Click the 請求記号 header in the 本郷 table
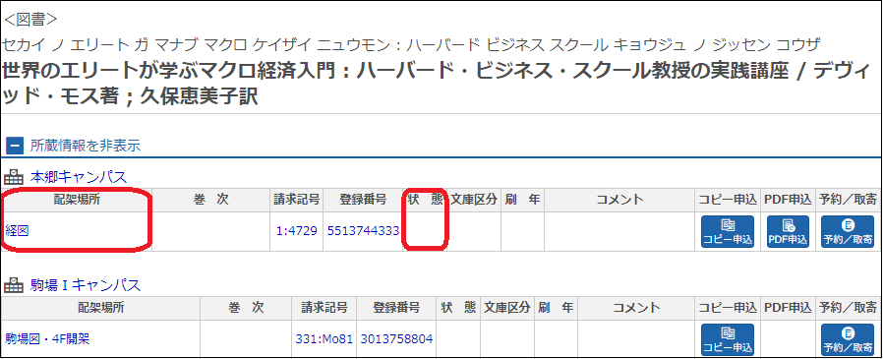Image resolution: width=884 pixels, height=359 pixels. (x=297, y=200)
